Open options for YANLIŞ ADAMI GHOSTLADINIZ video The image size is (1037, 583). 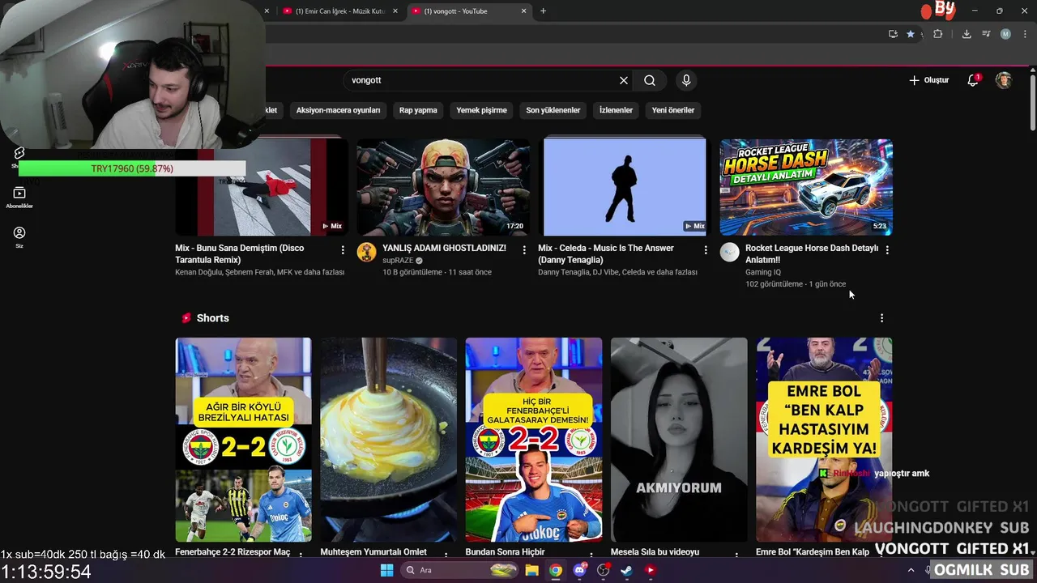[524, 250]
